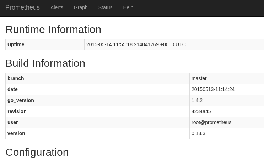The width and height of the screenshot is (264, 160).
Task: Select Status in the navigation bar
Action: (x=105, y=7)
